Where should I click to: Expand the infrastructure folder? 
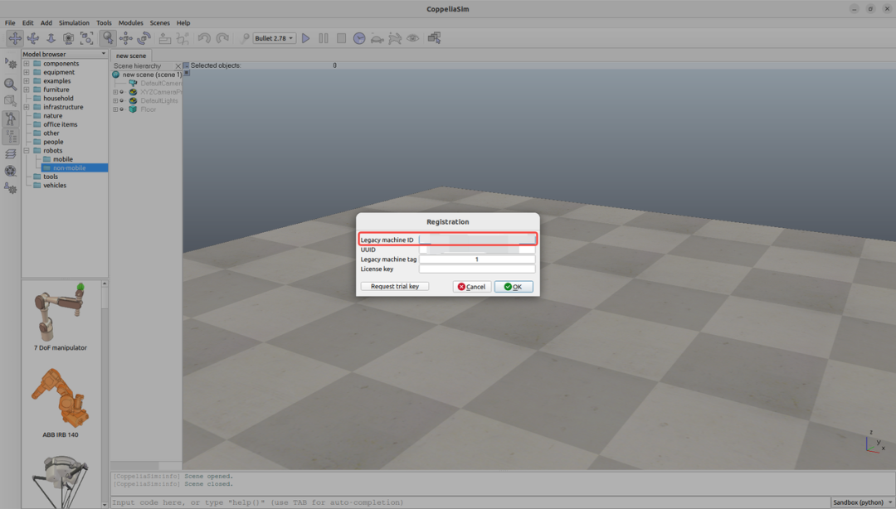coord(27,107)
